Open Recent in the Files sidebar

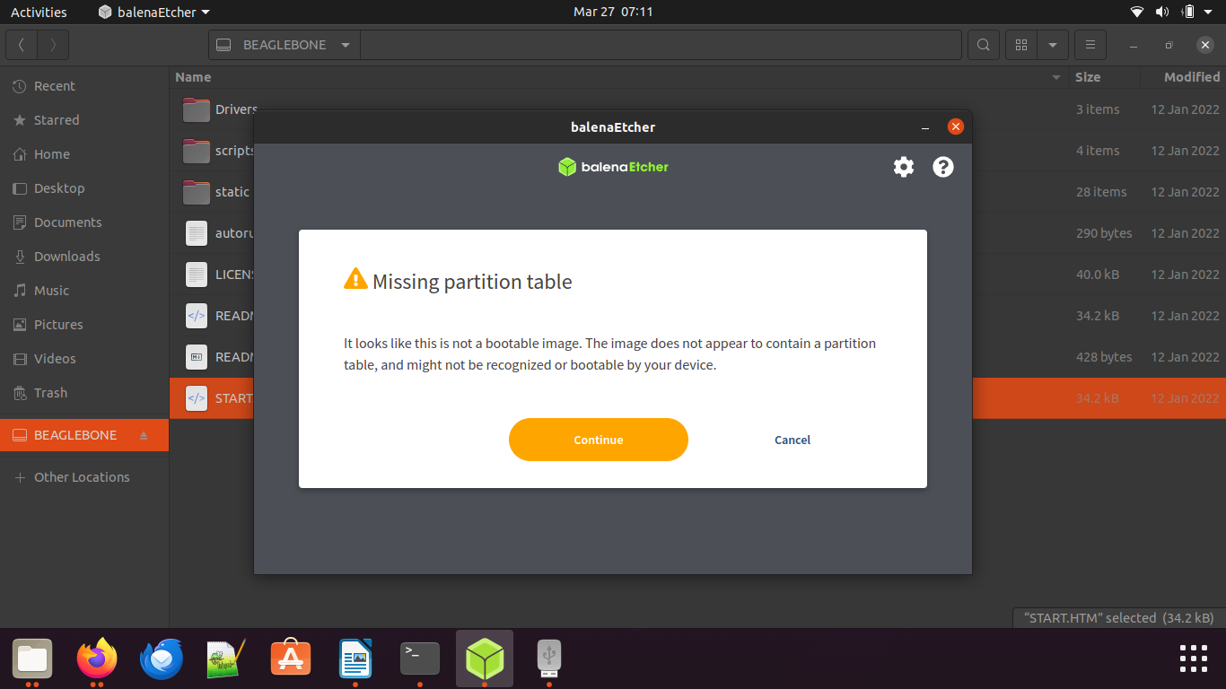click(84, 86)
